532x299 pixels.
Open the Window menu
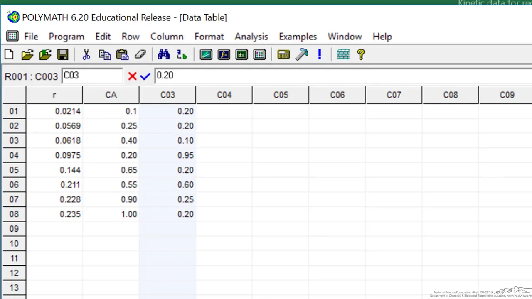(345, 37)
